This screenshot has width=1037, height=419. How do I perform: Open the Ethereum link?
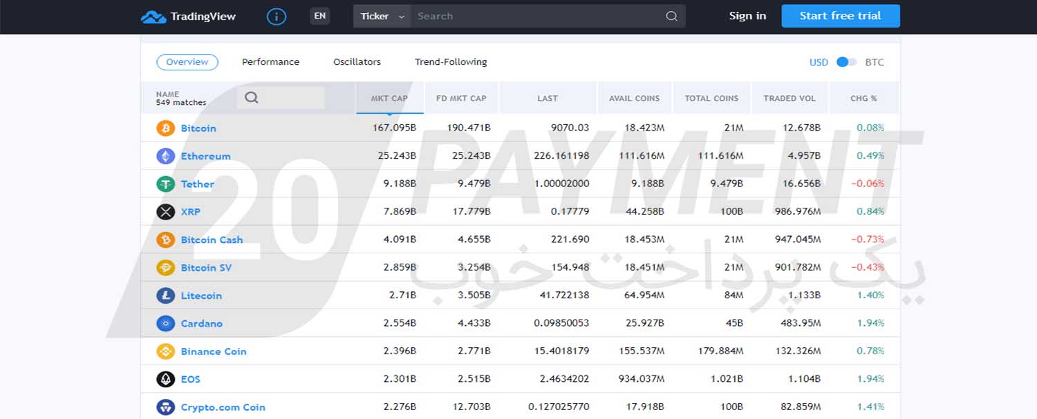(205, 156)
